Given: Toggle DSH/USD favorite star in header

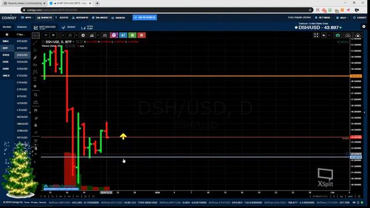Looking at the screenshot, I should (x=296, y=28).
